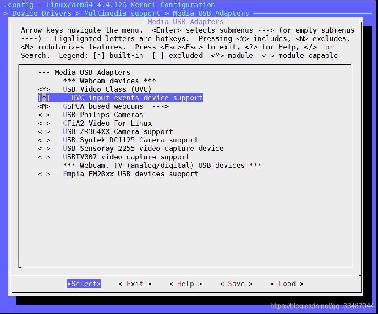Select CPiA2 Video For Linux entry
Viewport: 378px width, 314px height.
click(x=107, y=123)
